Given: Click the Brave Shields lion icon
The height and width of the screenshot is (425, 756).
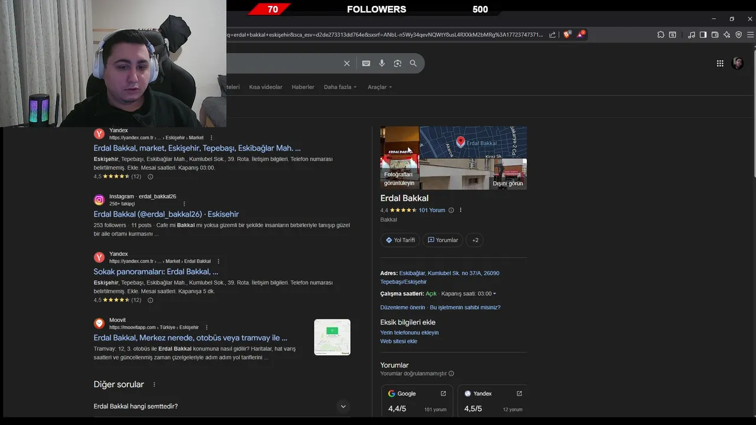Looking at the screenshot, I should tap(567, 35).
